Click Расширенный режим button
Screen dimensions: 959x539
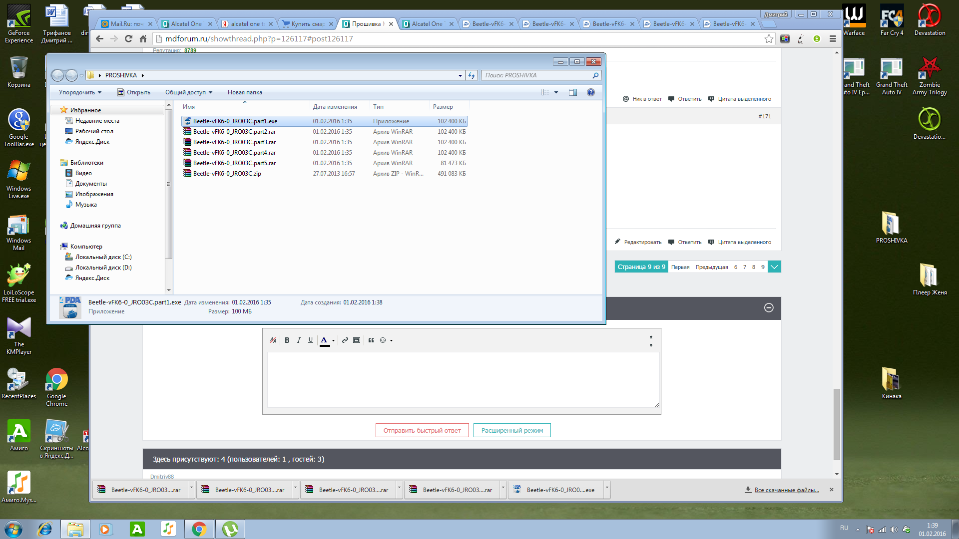(512, 430)
